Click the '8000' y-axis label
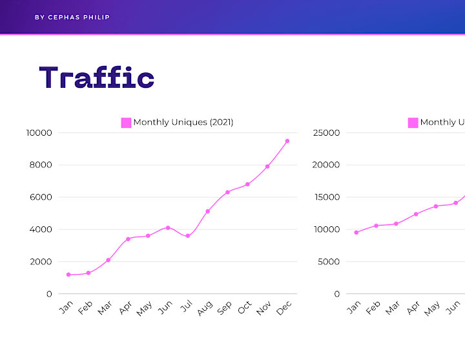Viewport: 465px width, 349px height. click(x=41, y=165)
